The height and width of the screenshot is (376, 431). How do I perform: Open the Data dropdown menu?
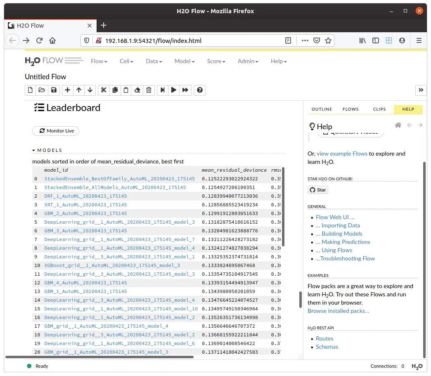(x=154, y=61)
